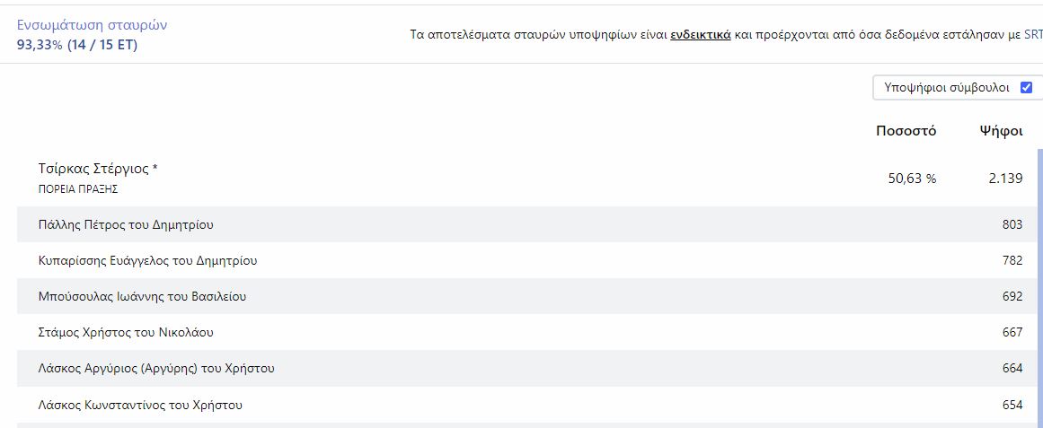Image resolution: width=1043 pixels, height=428 pixels.
Task: Select the Πάλλης Πέτρος του Δημητρίου row
Action: point(126,224)
